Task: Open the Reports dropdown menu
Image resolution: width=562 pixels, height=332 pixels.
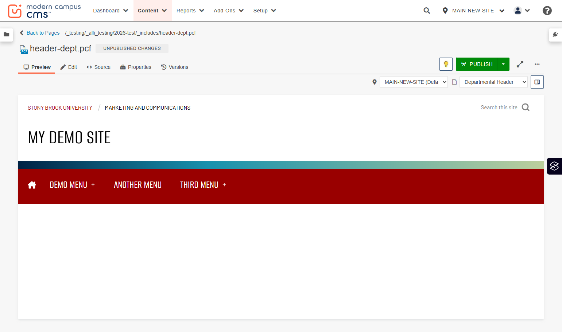Action: point(190,11)
